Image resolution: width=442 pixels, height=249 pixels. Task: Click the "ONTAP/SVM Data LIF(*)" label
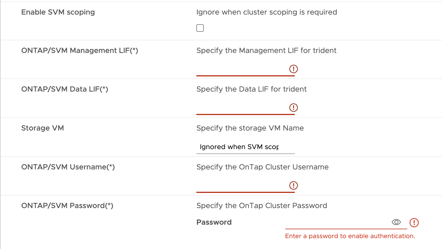click(x=65, y=89)
